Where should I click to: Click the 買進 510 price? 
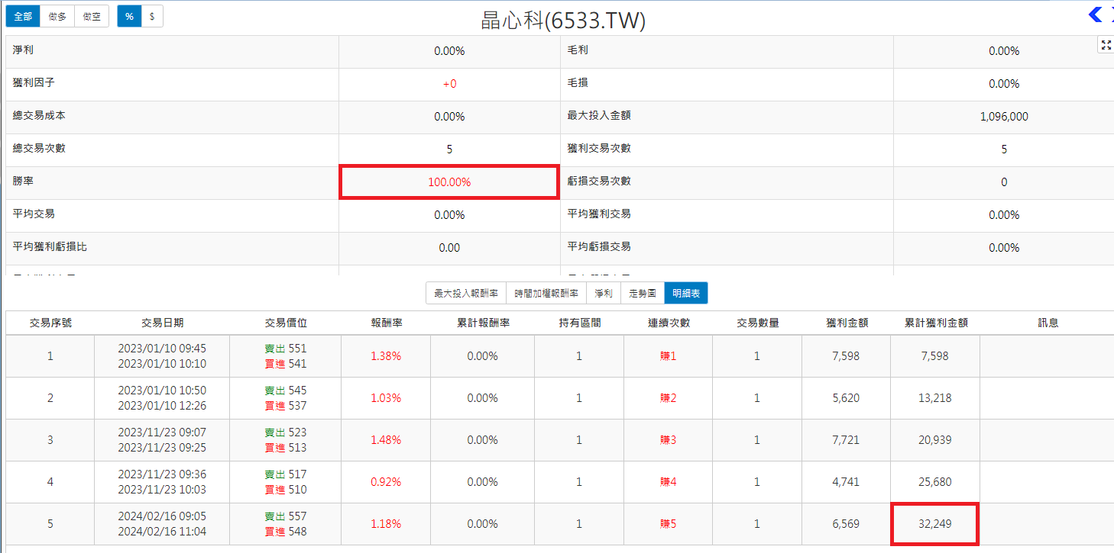(x=286, y=490)
